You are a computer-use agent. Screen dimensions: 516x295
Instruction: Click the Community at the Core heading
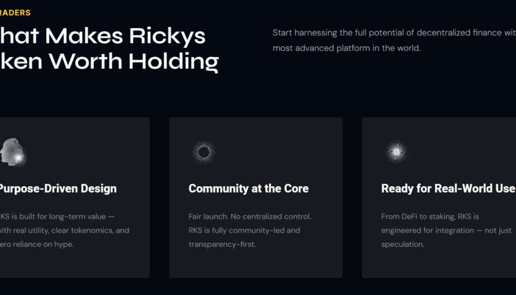248,189
